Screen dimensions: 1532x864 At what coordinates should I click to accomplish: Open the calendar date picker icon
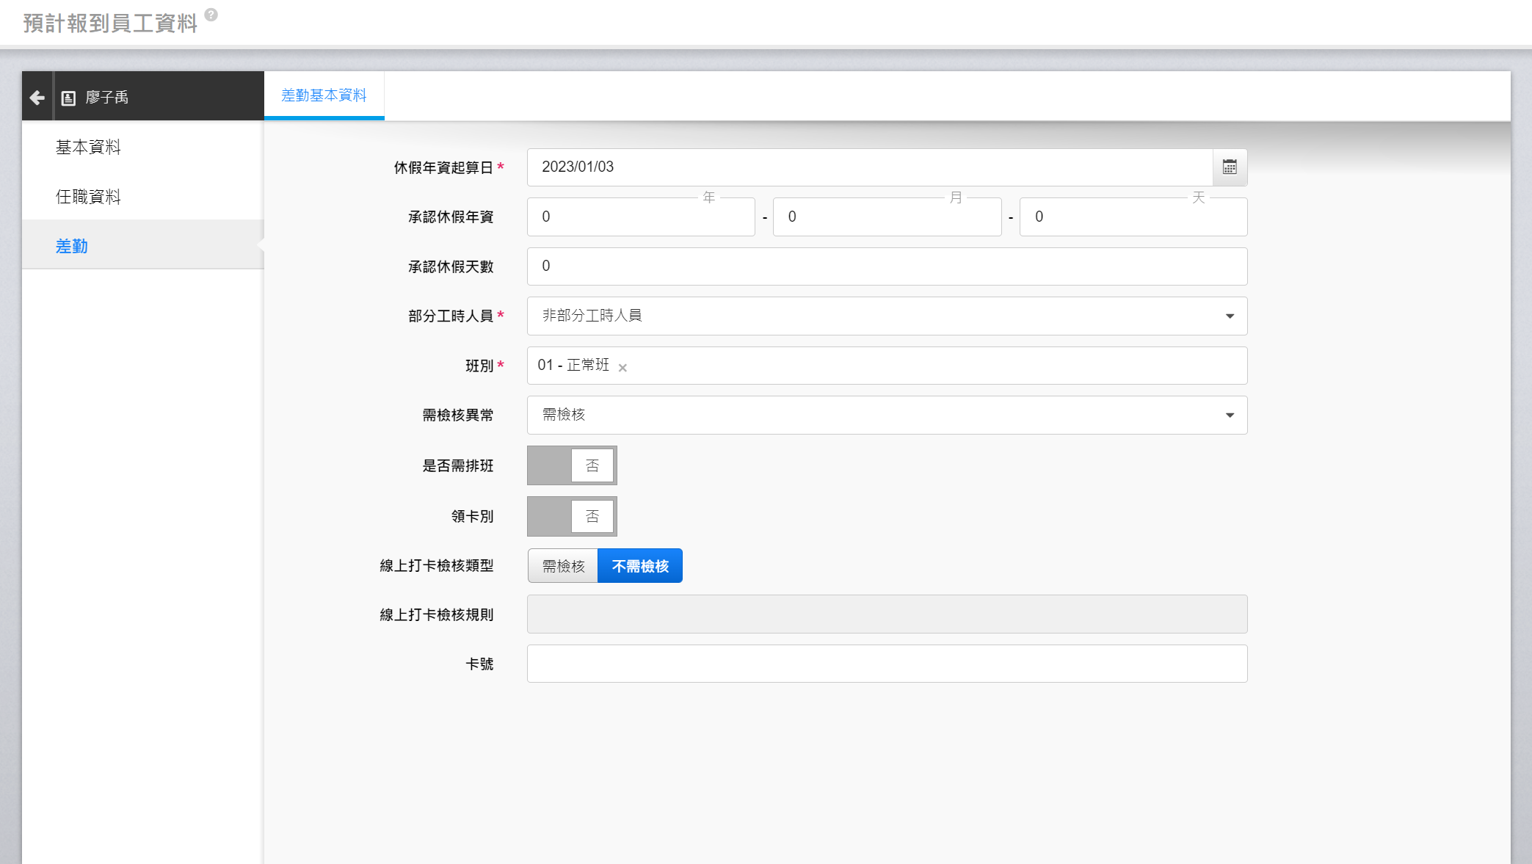1230,167
